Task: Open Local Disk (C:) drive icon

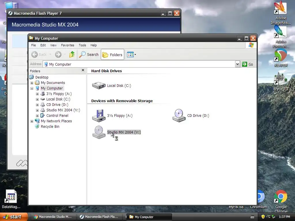Action: (99, 85)
